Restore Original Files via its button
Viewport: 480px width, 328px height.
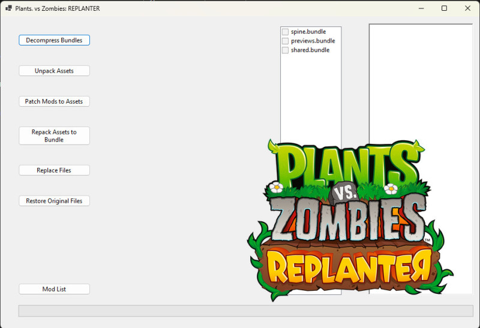point(54,201)
